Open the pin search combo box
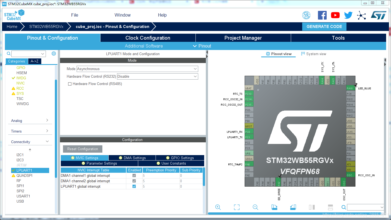 pos(365,207)
